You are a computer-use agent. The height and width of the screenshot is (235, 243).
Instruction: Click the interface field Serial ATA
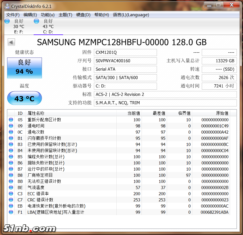[125, 69]
